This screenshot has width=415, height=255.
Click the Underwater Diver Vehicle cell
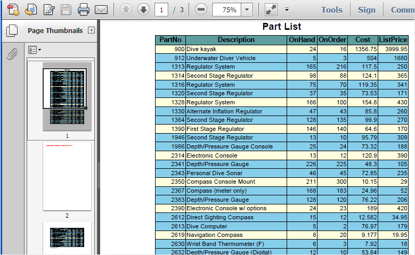pos(236,58)
